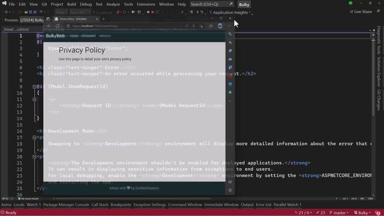The width and height of the screenshot is (384, 216).
Task: Open the Edit menu
Action: [x=22, y=4]
